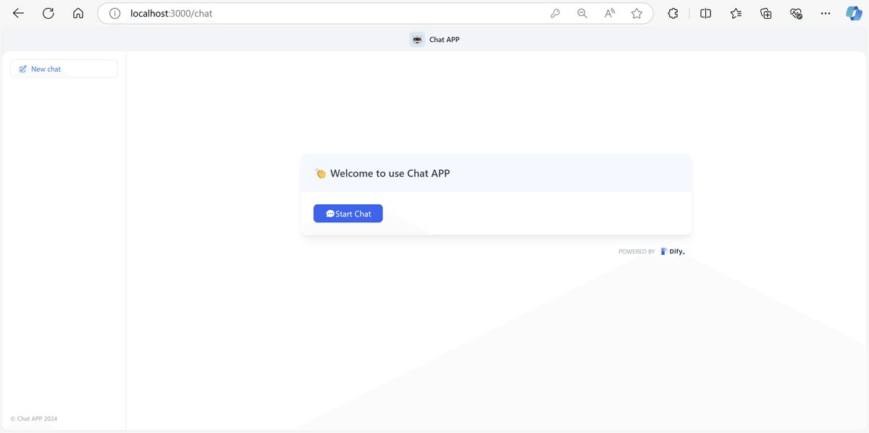The height and width of the screenshot is (433, 869).
Task: Open Collections icon
Action: point(766,13)
